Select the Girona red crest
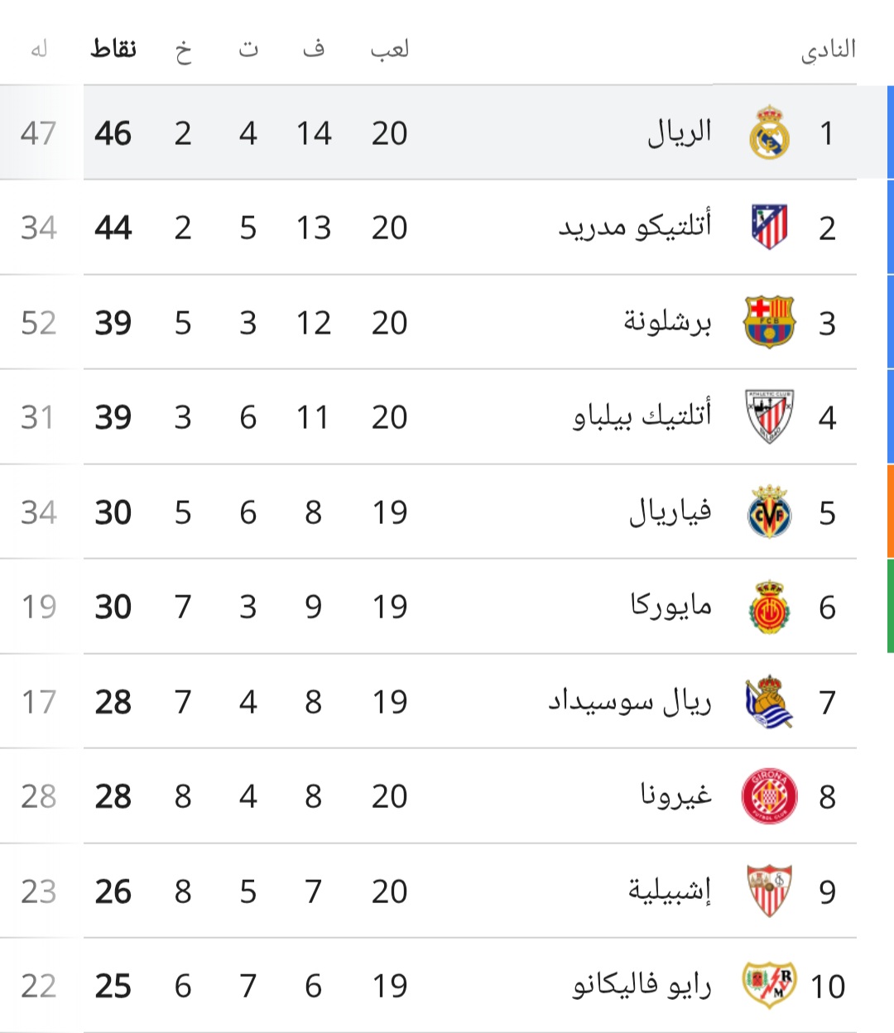 click(769, 796)
